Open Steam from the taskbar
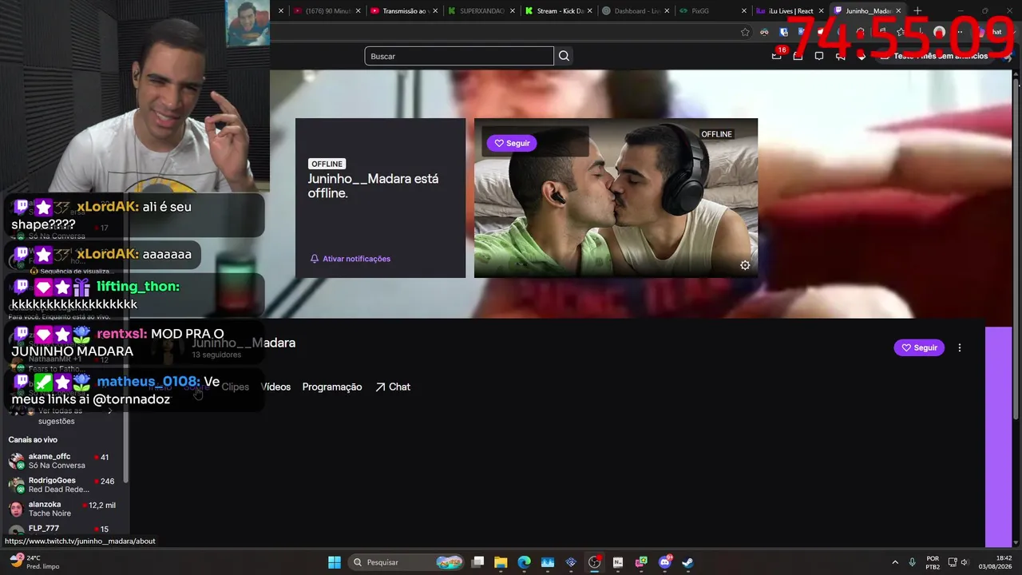1022x575 pixels. tap(687, 562)
